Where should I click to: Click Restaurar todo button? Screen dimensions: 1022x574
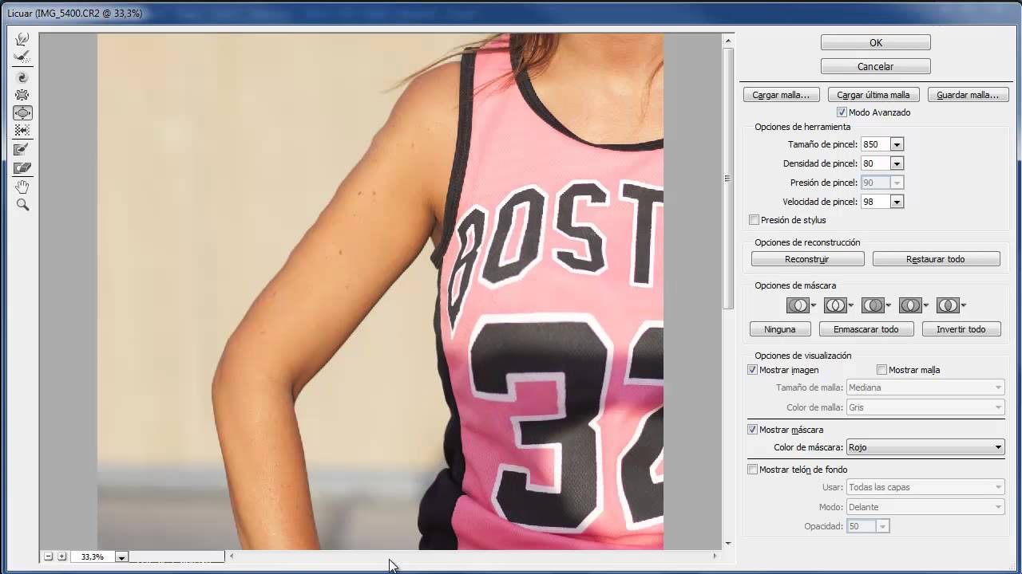pos(936,259)
